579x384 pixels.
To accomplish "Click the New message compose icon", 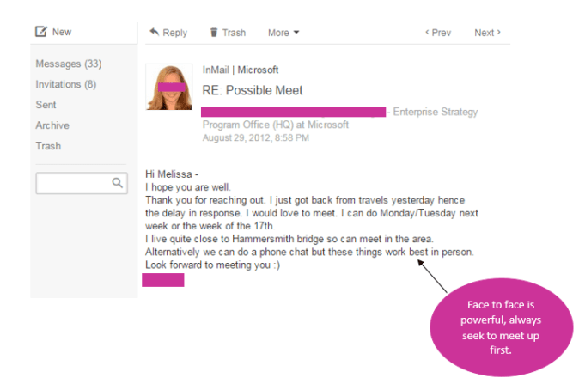I will (40, 32).
